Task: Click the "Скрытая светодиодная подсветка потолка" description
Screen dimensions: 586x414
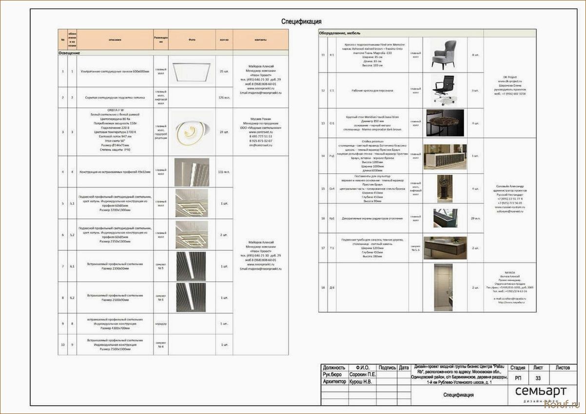Action: pyautogui.click(x=115, y=97)
